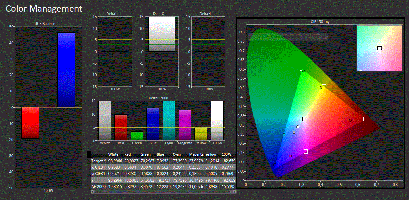
Task: Click the DeltaE 2000 chart title
Action: click(x=158, y=98)
